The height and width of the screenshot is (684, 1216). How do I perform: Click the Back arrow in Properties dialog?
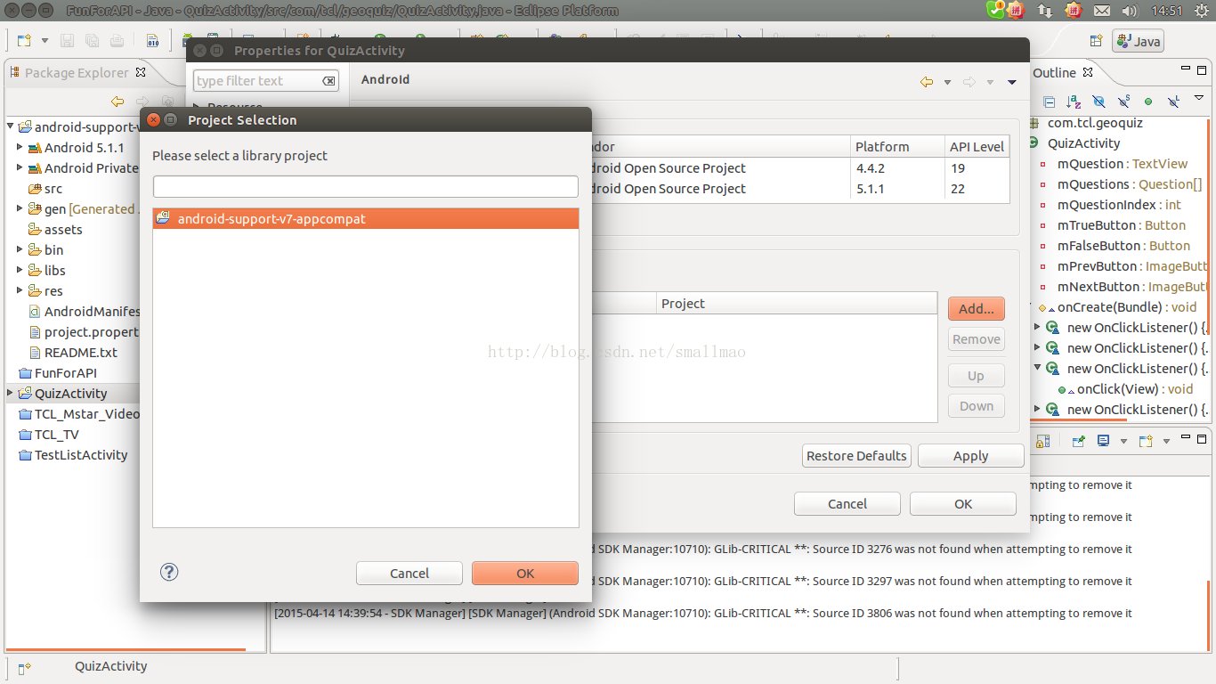pyautogui.click(x=927, y=82)
